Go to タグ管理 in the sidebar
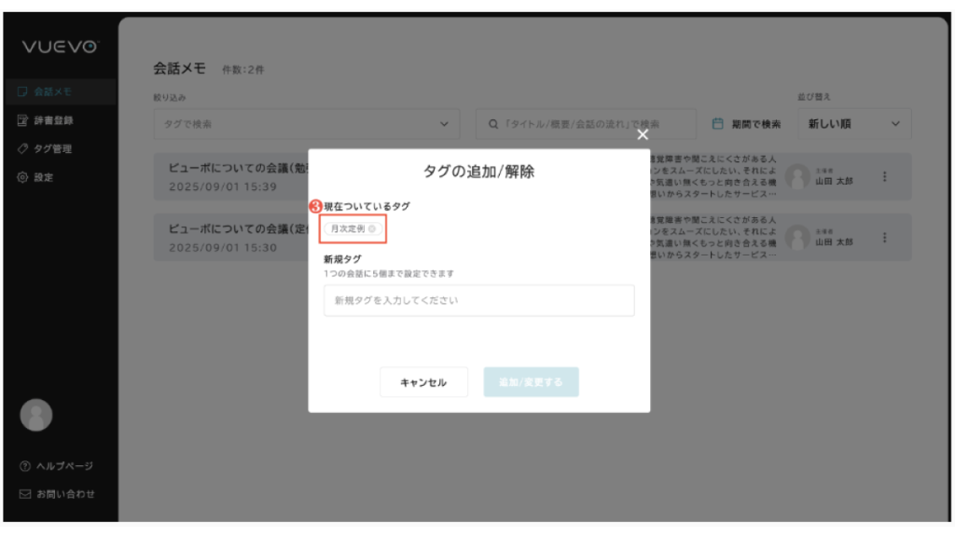 [53, 149]
